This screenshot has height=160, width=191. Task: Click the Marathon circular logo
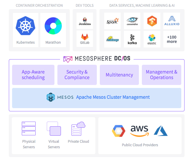click(x=53, y=26)
